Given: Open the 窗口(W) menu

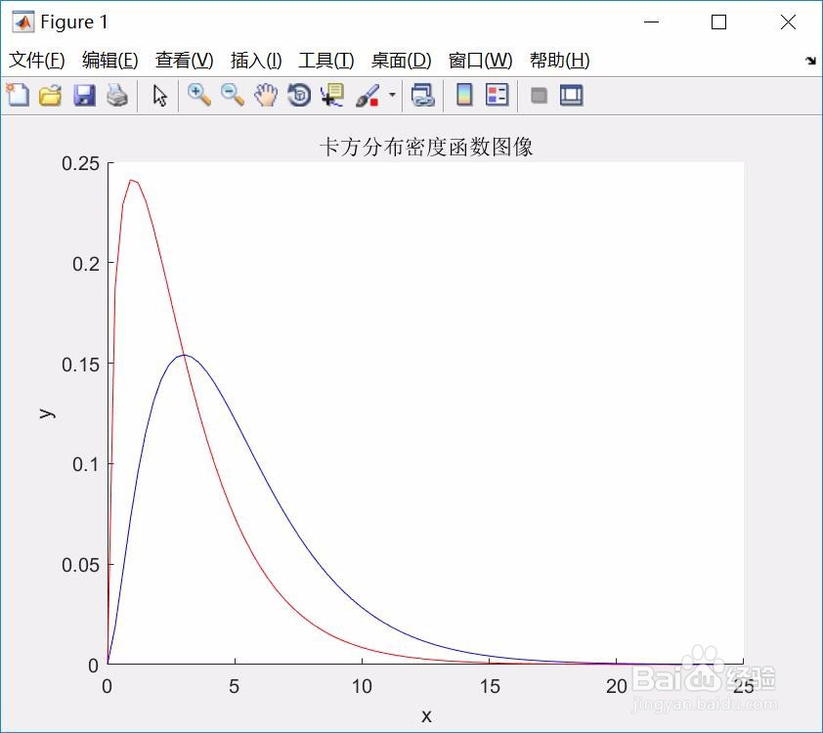Looking at the screenshot, I should pyautogui.click(x=480, y=61).
